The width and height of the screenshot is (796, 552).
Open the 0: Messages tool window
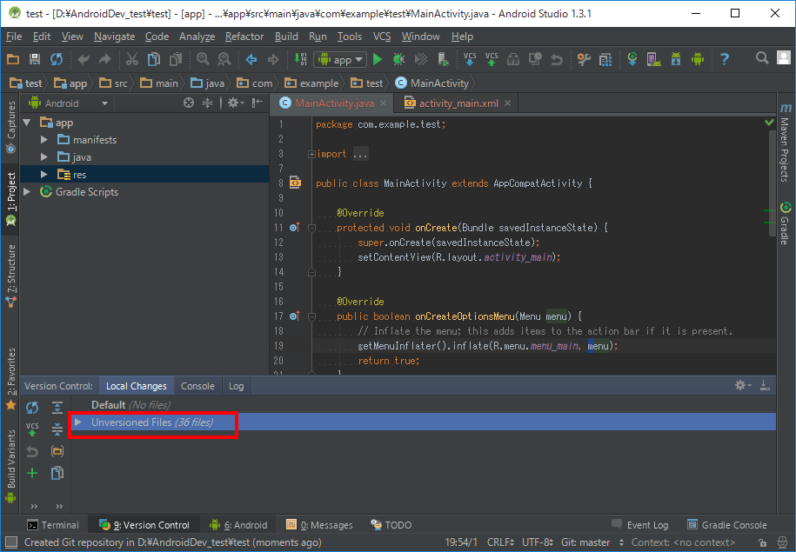pyautogui.click(x=320, y=525)
